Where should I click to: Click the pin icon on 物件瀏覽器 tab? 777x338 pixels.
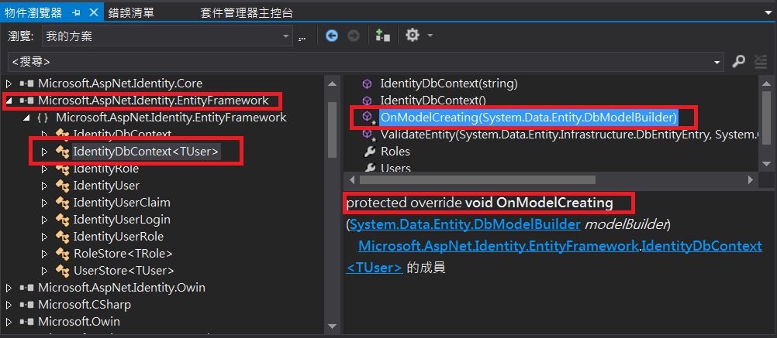[x=76, y=13]
